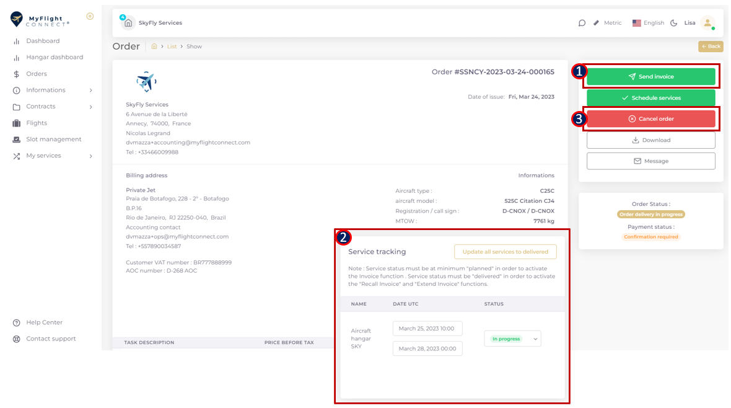
Task: Expand the My services submenu
Action: 91,156
